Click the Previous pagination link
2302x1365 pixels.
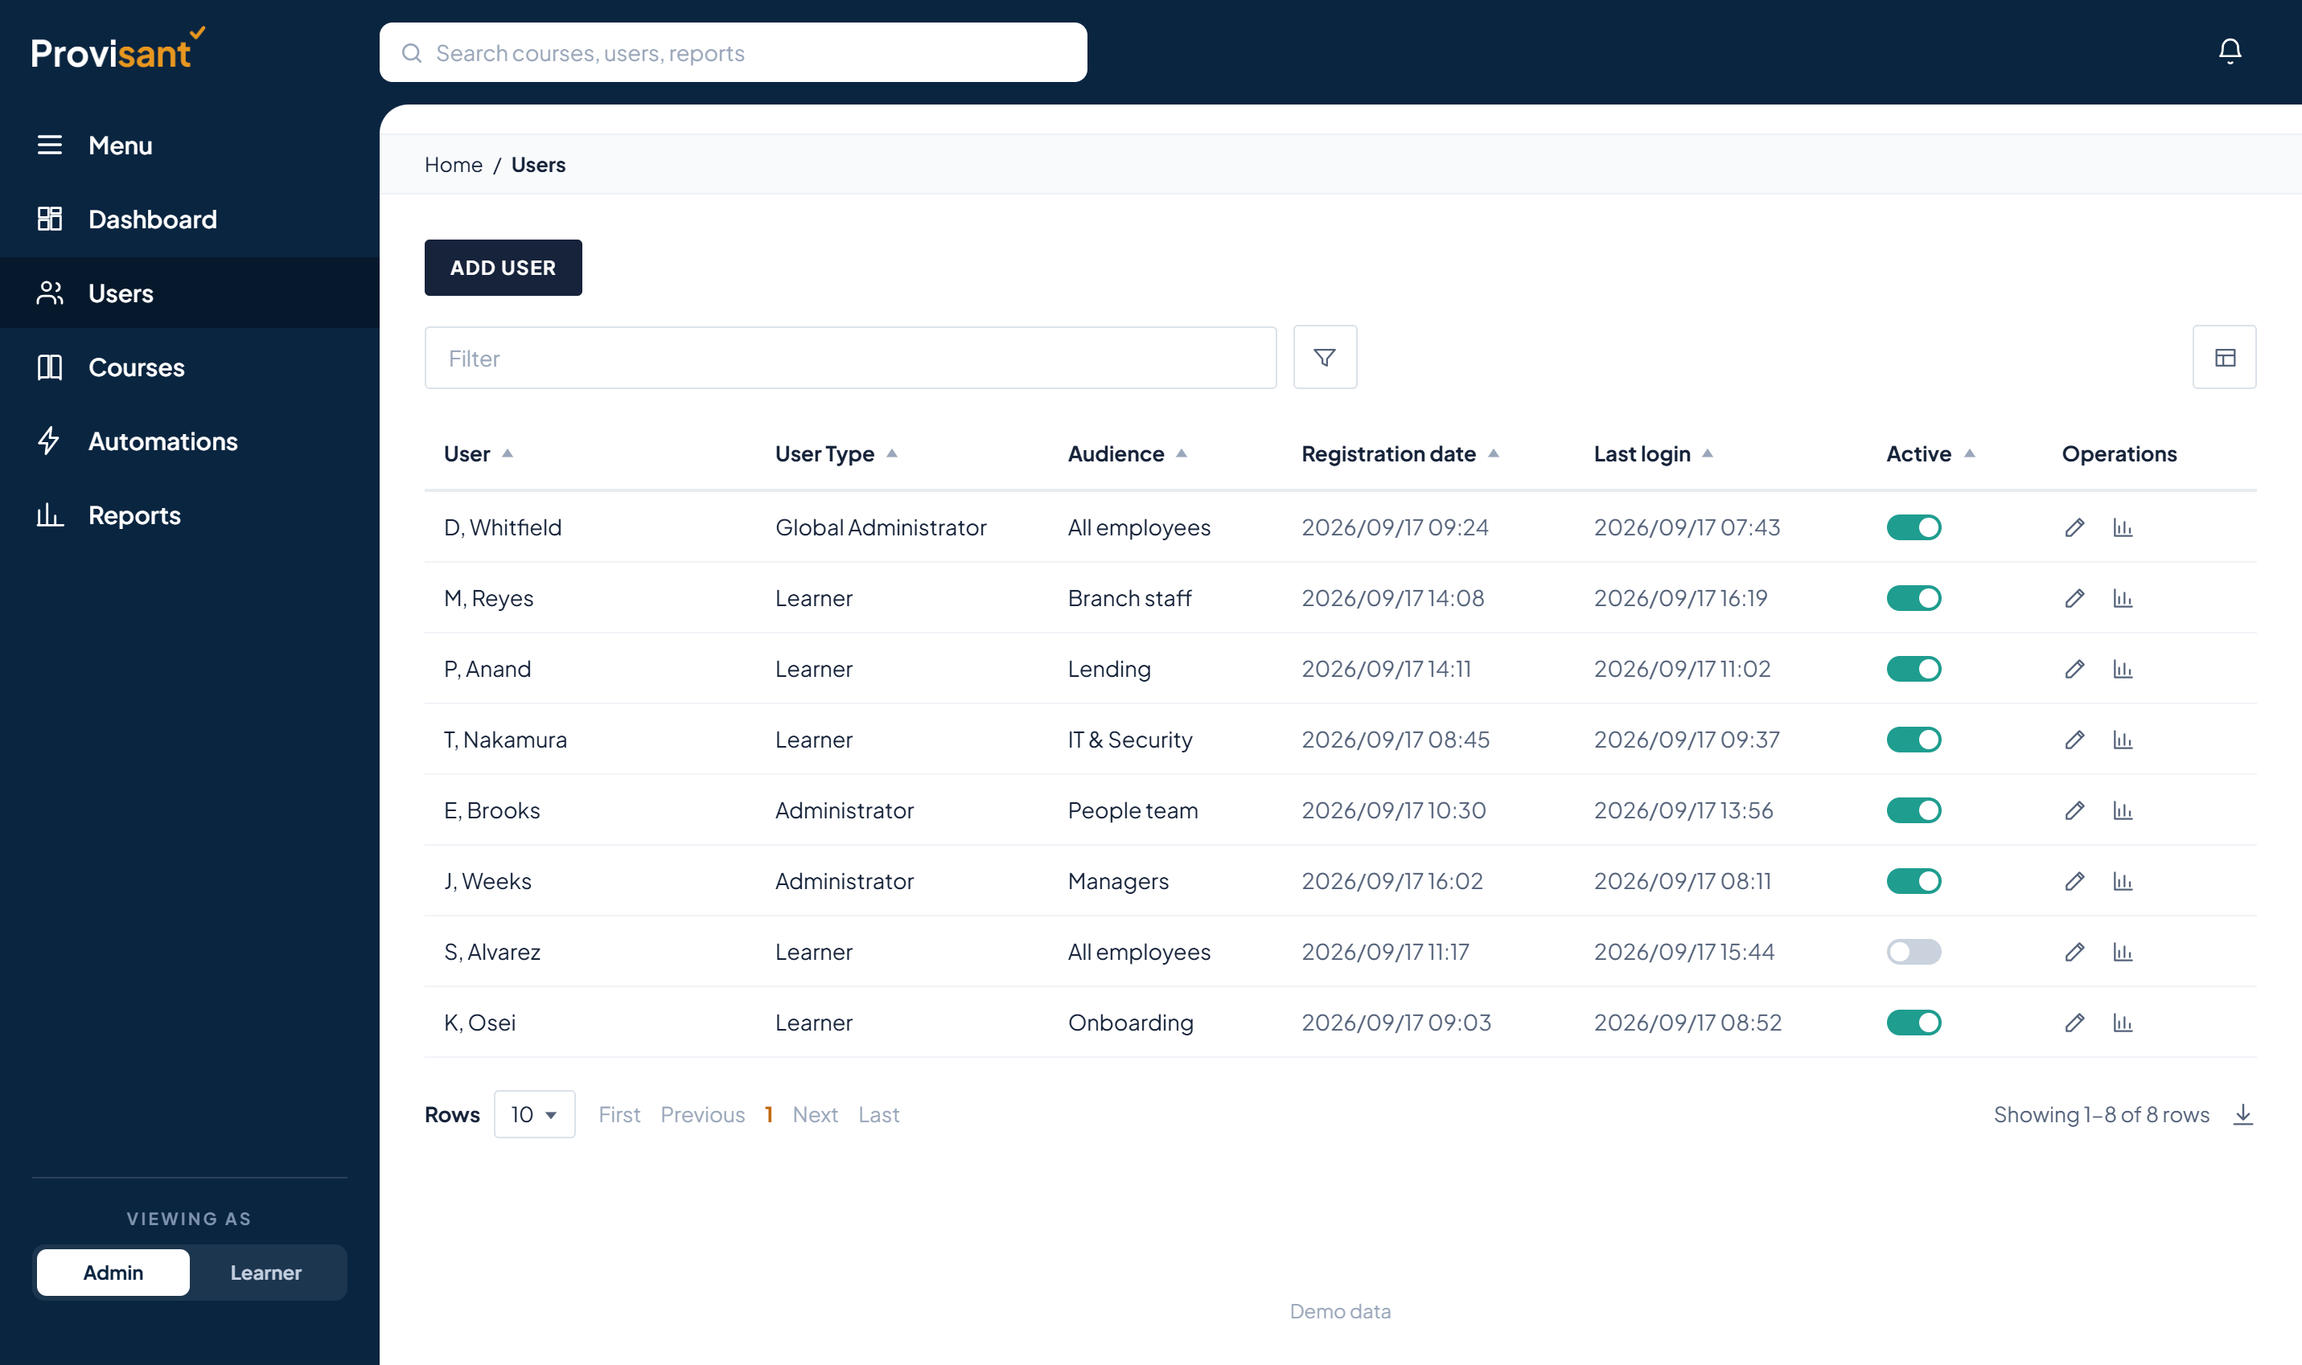point(703,1114)
